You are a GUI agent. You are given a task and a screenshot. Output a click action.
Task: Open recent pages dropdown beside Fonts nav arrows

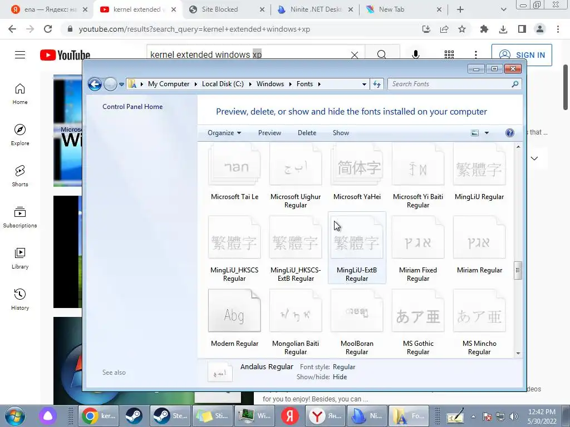click(121, 85)
